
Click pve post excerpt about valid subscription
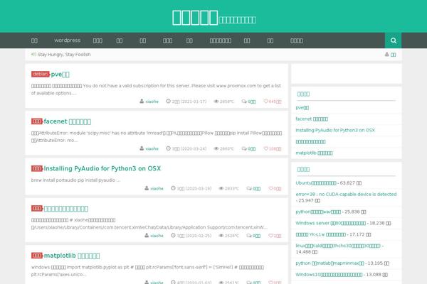pos(156,89)
